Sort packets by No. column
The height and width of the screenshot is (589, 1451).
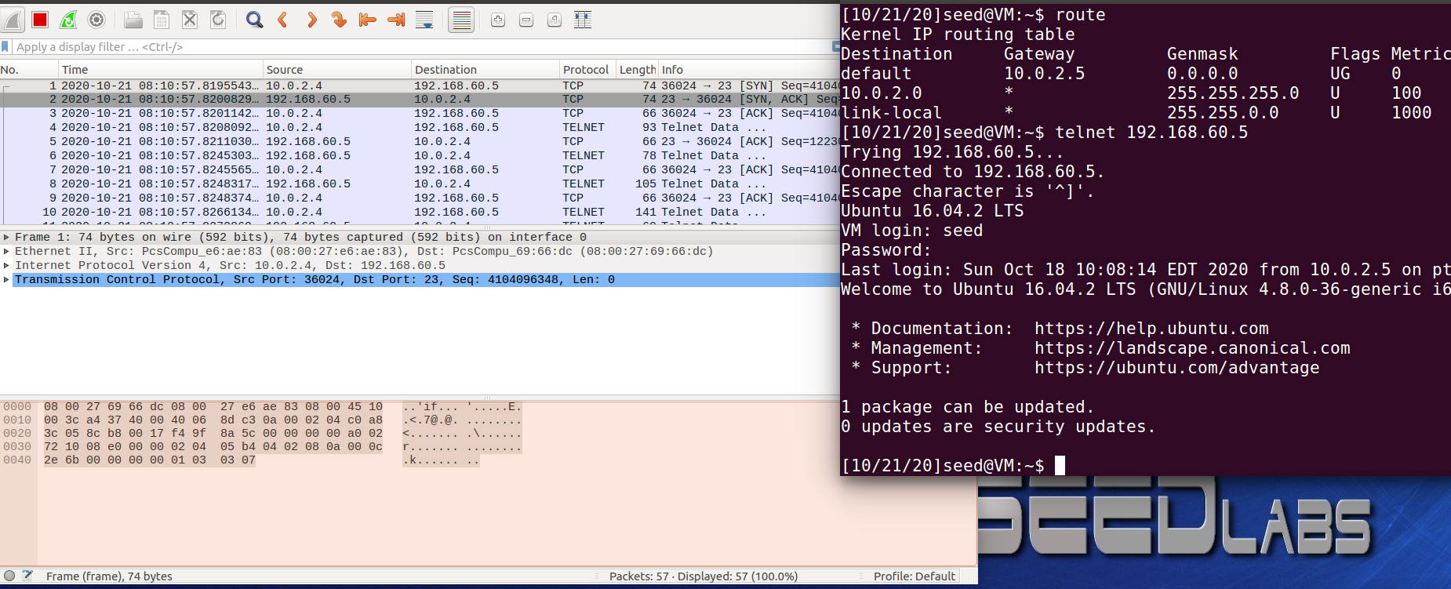coord(29,70)
